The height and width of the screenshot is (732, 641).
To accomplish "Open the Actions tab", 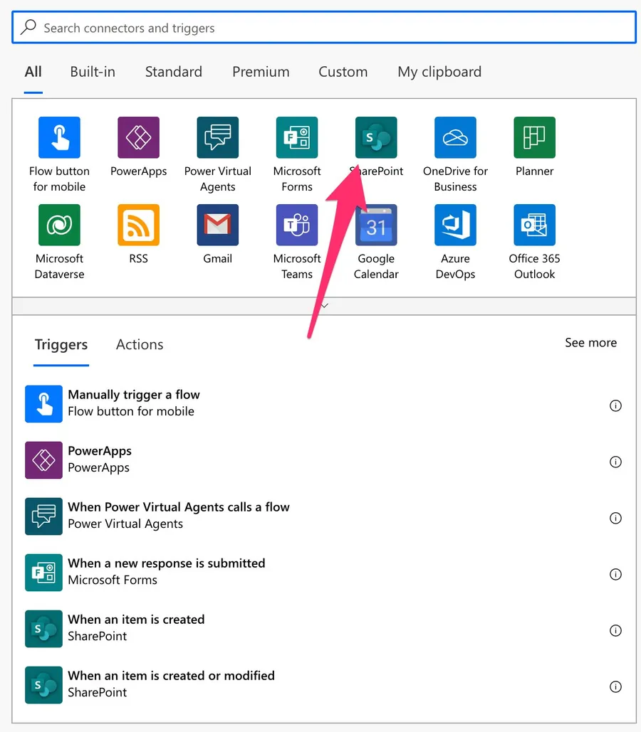I will coord(140,345).
